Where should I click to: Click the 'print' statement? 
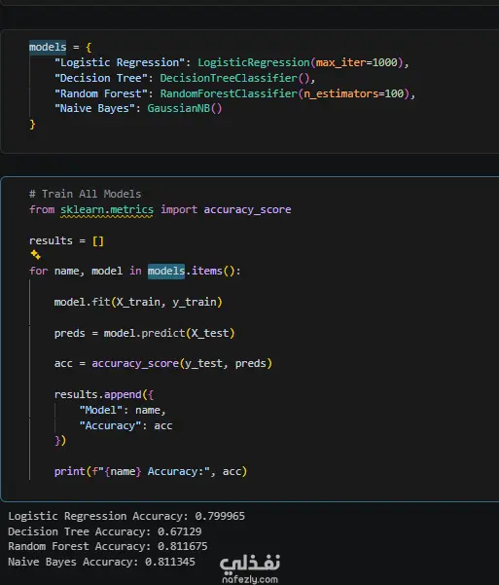coord(151,471)
